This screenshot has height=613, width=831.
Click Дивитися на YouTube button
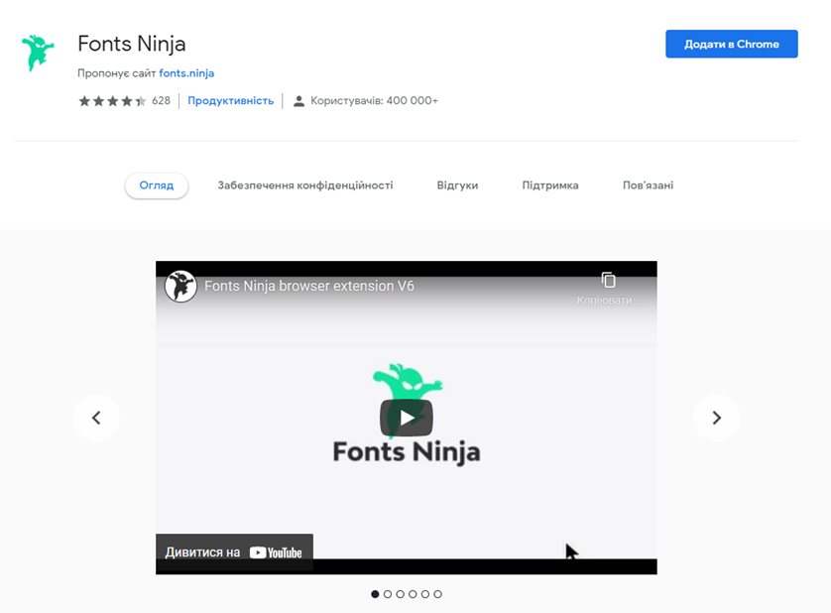(x=234, y=552)
